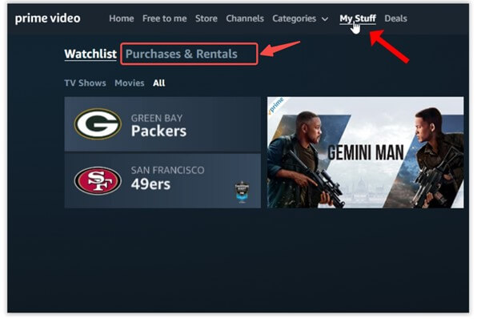Open the Gemini Man movie thumbnail
The height and width of the screenshot is (319, 481).
pyautogui.click(x=365, y=152)
